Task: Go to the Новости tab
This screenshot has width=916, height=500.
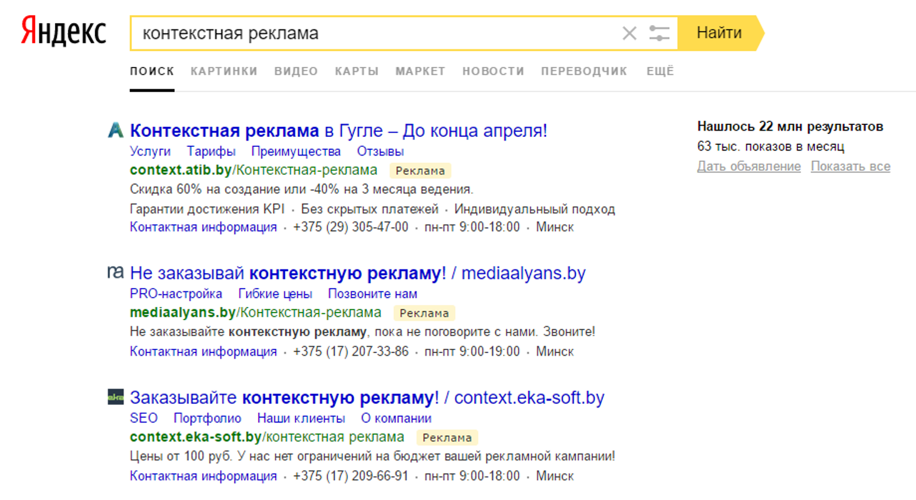Action: point(494,71)
